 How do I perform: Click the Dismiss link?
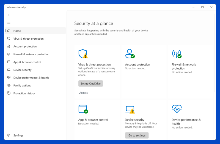(x=83, y=93)
